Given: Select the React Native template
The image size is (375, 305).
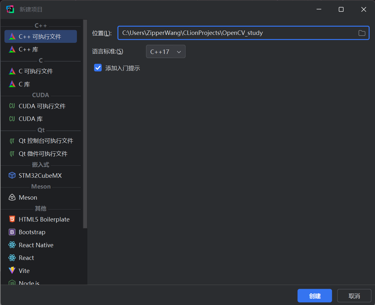Looking at the screenshot, I should point(35,245).
